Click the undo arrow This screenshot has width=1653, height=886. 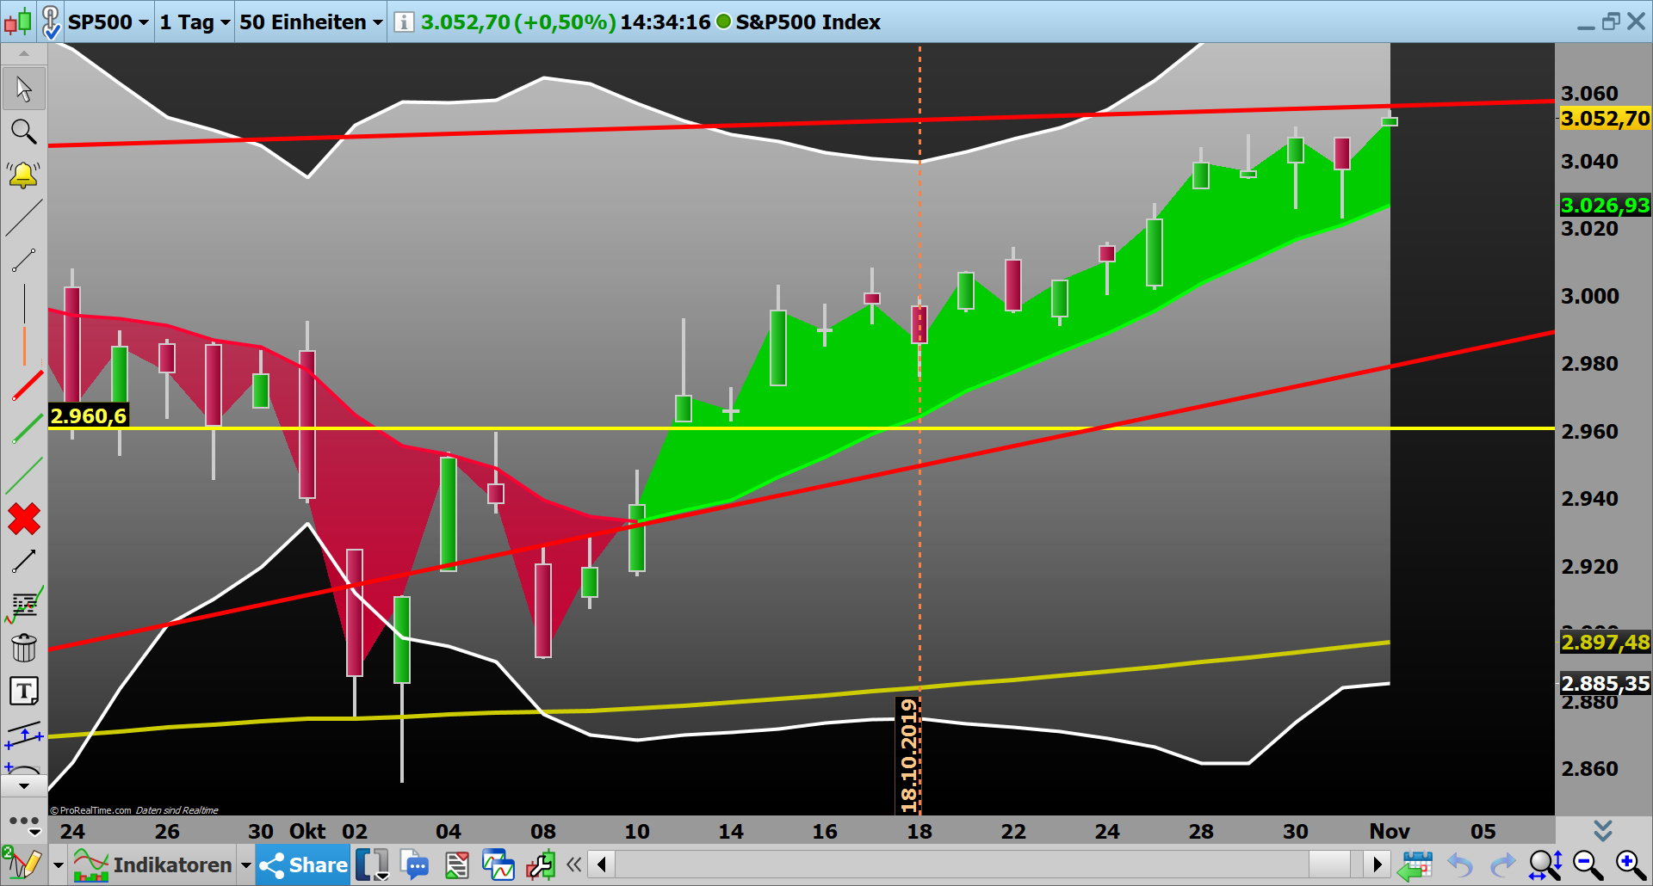tap(1460, 864)
